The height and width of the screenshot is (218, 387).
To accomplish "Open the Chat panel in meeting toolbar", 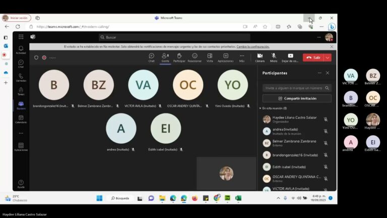I will (x=151, y=58).
